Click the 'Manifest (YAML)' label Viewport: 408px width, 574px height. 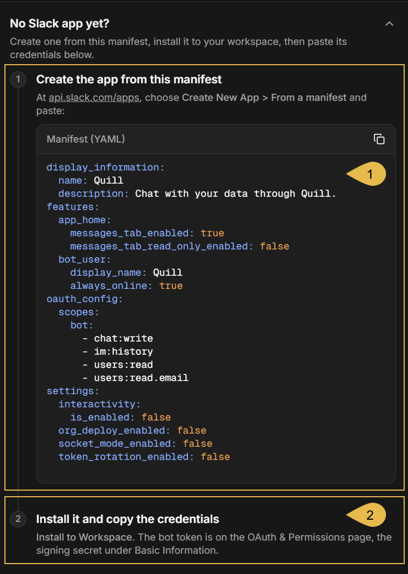[86, 139]
